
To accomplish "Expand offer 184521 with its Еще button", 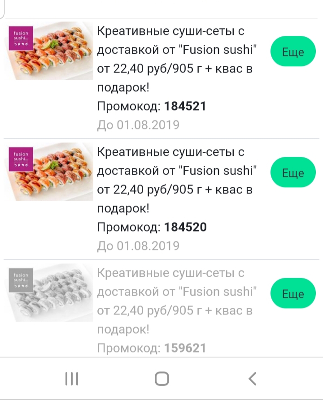I will coord(293,52).
